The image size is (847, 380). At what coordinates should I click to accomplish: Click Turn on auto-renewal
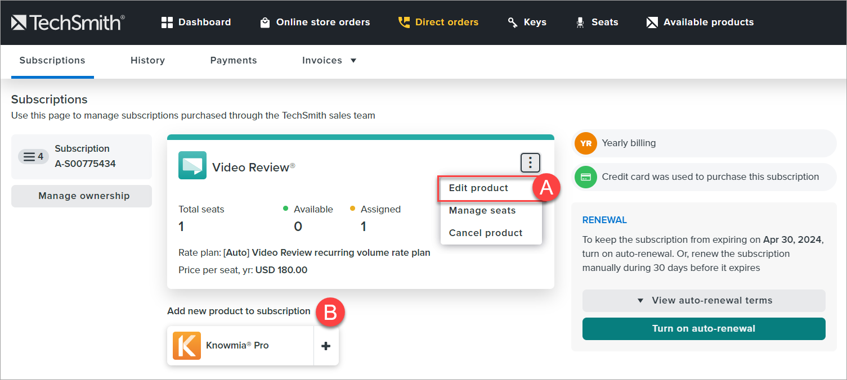coord(703,329)
